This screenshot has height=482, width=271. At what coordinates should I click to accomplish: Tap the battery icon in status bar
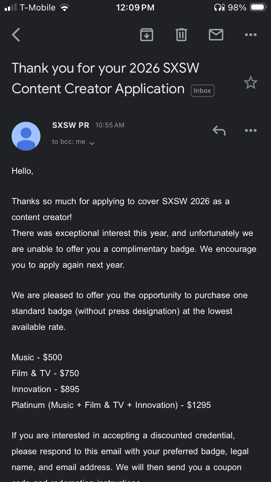258,8
